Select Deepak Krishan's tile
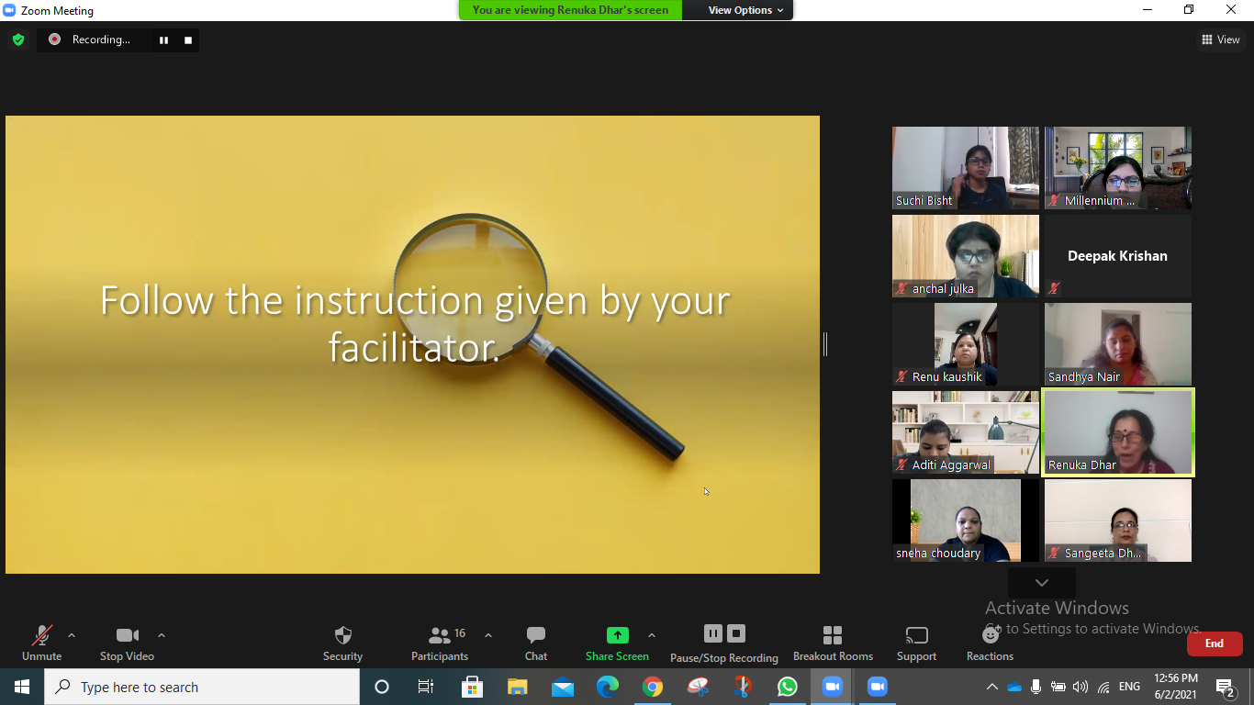Image resolution: width=1254 pixels, height=705 pixels. click(1118, 256)
